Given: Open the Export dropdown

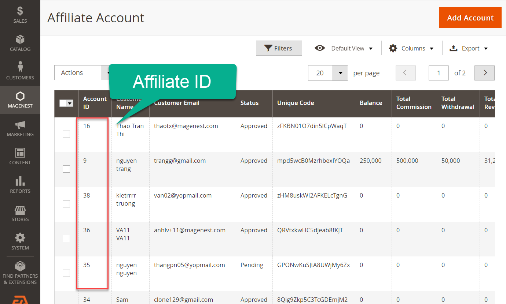Looking at the screenshot, I should click(469, 48).
